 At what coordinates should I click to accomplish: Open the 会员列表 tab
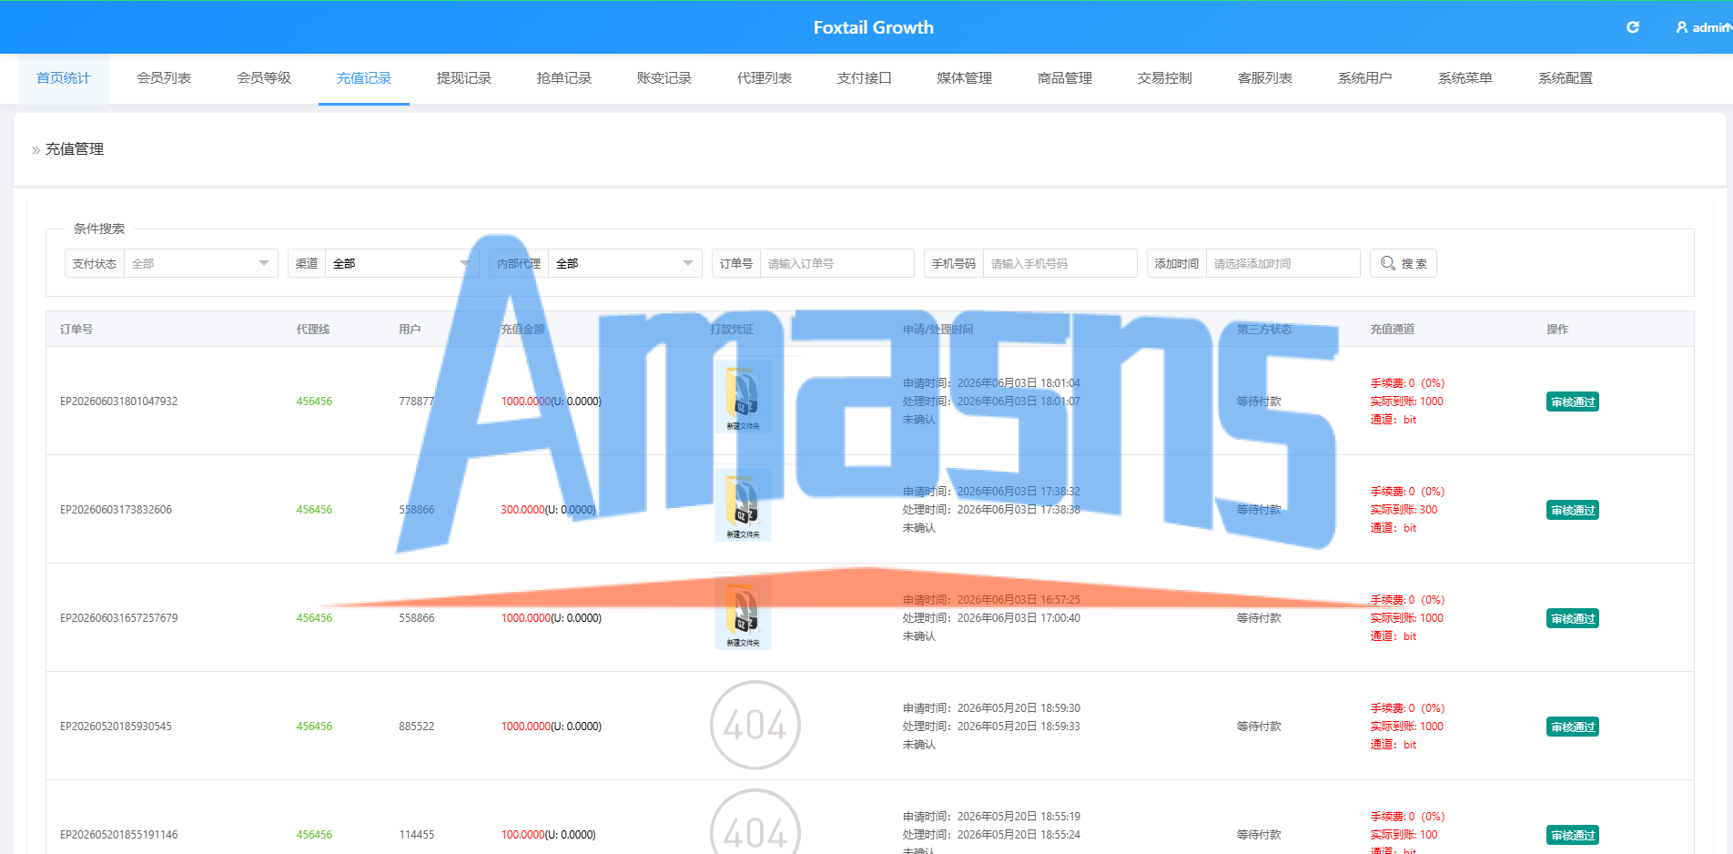coord(164,78)
